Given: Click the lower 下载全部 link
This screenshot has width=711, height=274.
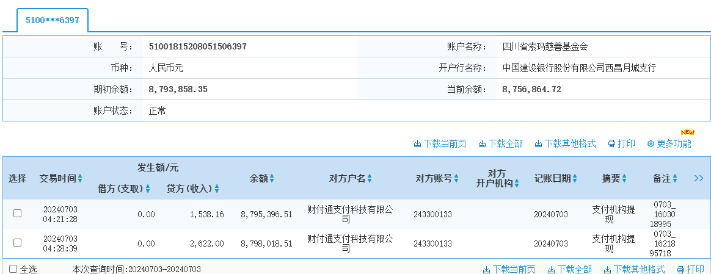Looking at the screenshot, I should click(575, 270).
